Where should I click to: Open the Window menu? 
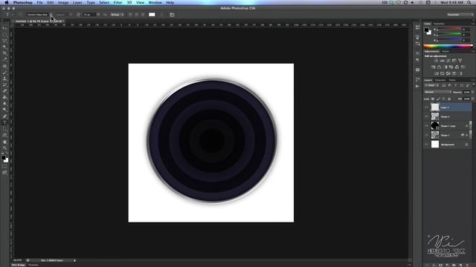coord(155,2)
